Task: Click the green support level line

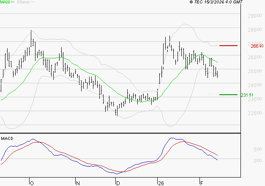Action: click(228, 95)
